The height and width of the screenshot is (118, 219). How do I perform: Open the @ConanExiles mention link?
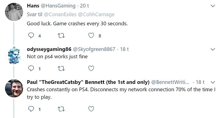click(60, 14)
